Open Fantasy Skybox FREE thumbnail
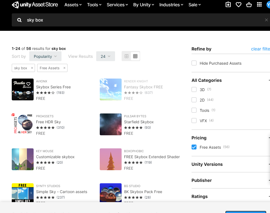 (111, 89)
